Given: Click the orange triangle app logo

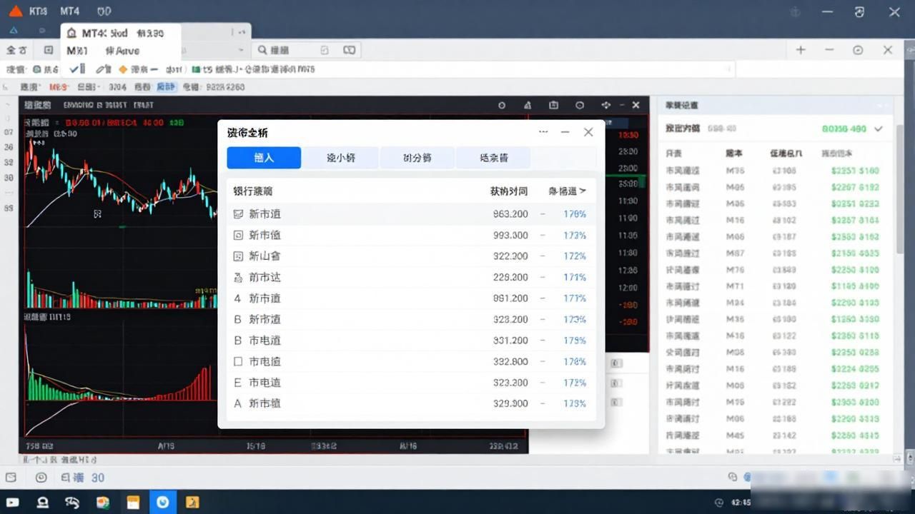Looking at the screenshot, I should click(x=15, y=11).
